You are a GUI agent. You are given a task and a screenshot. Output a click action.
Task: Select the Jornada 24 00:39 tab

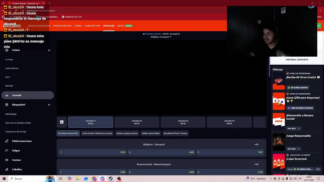click(x=229, y=122)
